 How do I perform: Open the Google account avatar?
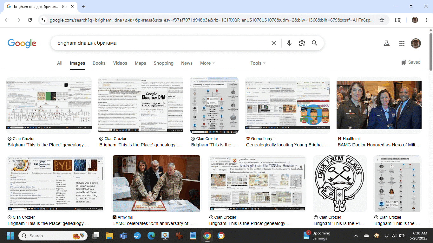(416, 43)
